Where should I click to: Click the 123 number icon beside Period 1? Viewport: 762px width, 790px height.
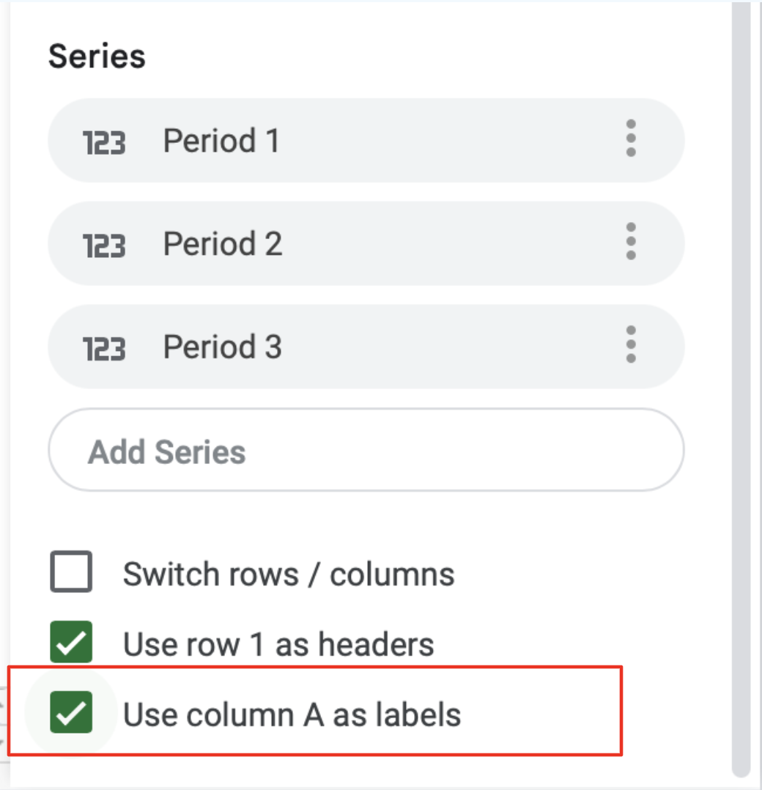(103, 141)
